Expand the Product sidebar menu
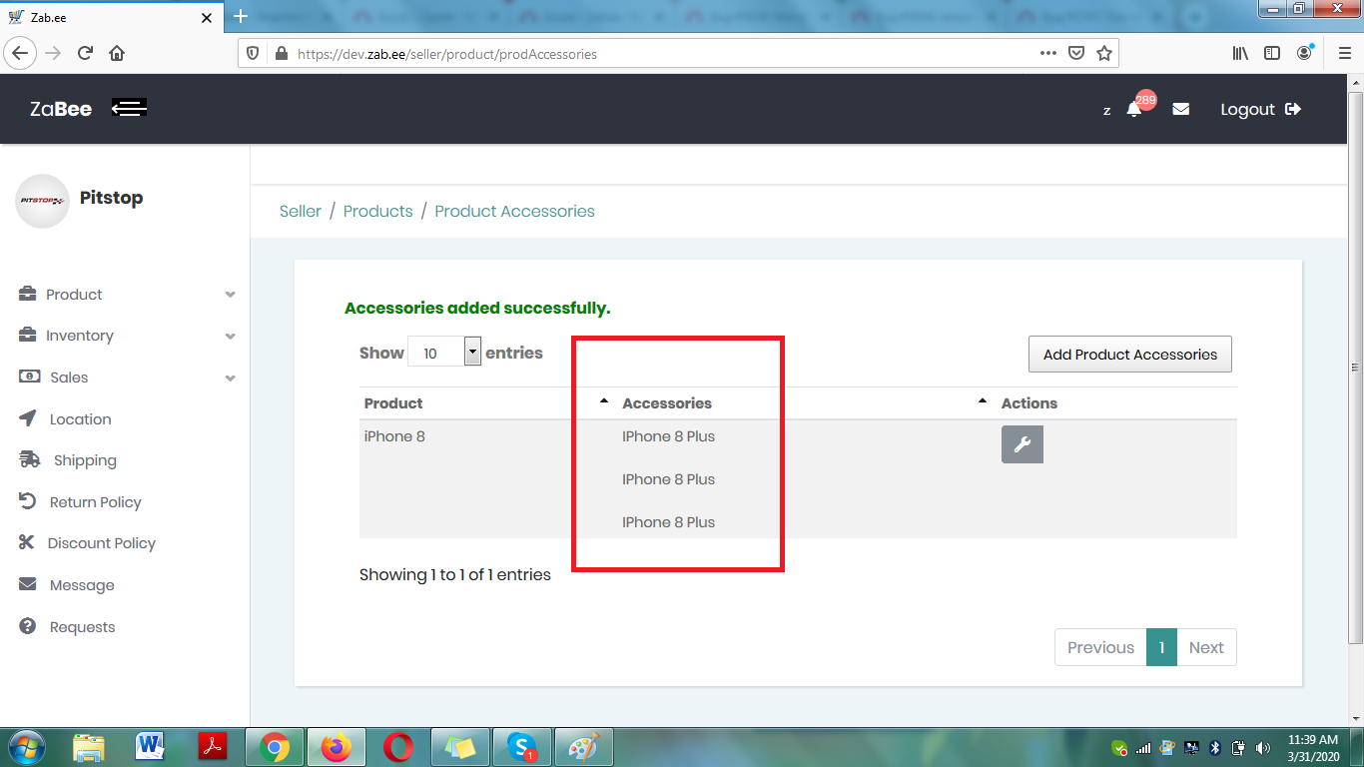Viewport: 1364px width, 767px height. (127, 295)
